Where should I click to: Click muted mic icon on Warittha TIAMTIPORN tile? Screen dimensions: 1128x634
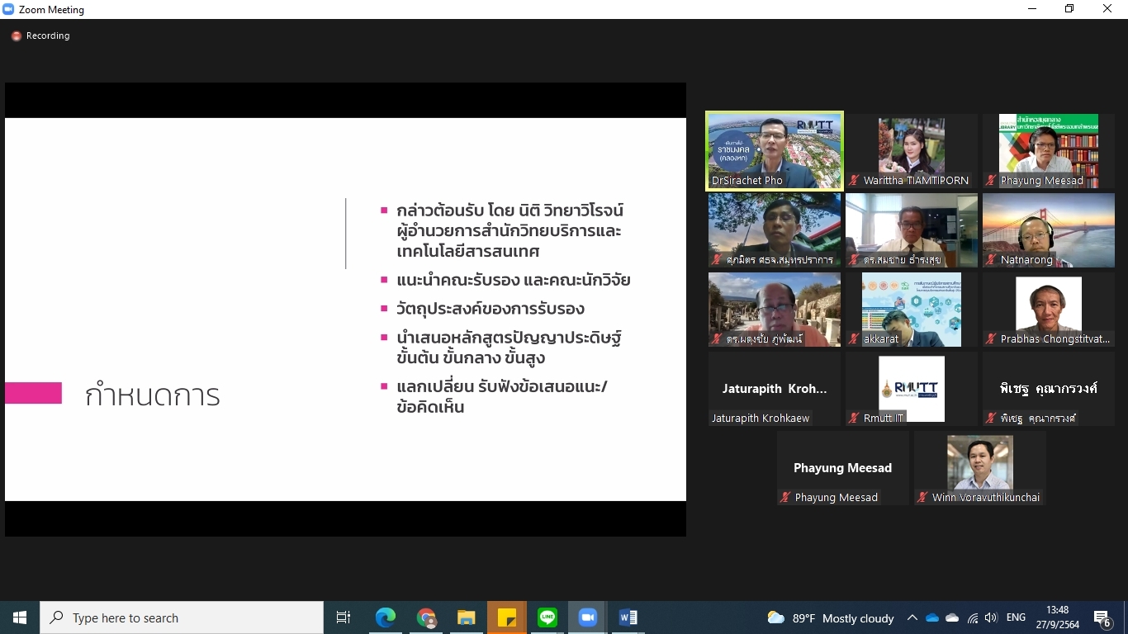[x=855, y=181]
